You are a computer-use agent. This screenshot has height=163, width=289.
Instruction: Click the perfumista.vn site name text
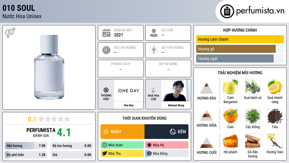(x=260, y=11)
